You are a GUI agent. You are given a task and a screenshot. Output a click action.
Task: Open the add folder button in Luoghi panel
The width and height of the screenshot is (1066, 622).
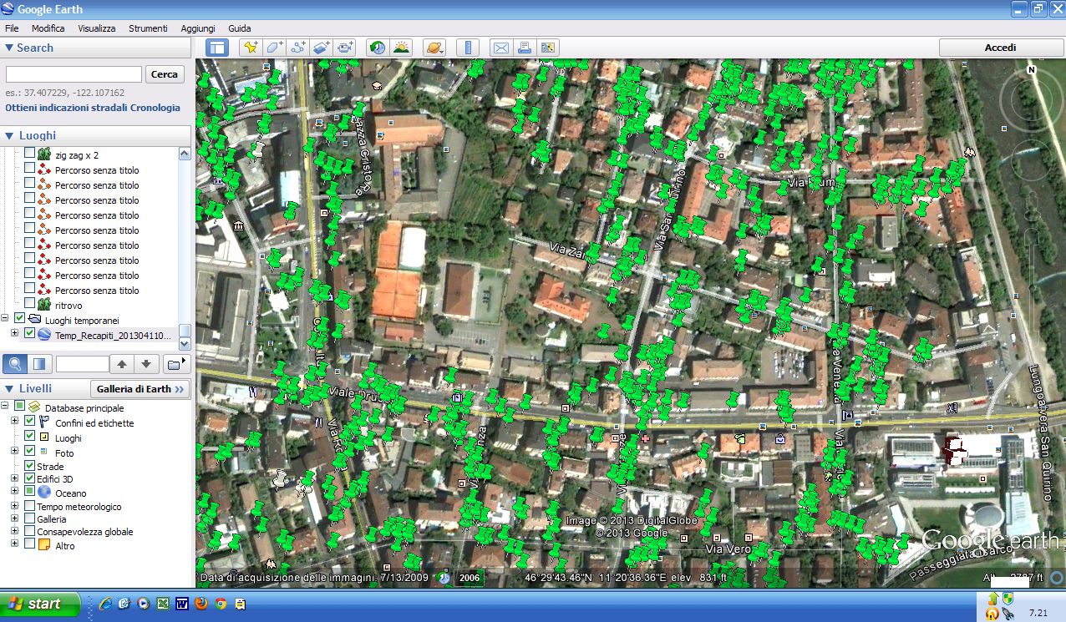(176, 364)
